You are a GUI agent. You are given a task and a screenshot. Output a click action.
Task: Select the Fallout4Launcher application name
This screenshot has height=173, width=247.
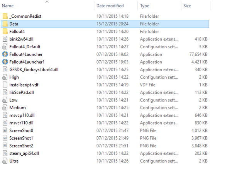pos(26,54)
